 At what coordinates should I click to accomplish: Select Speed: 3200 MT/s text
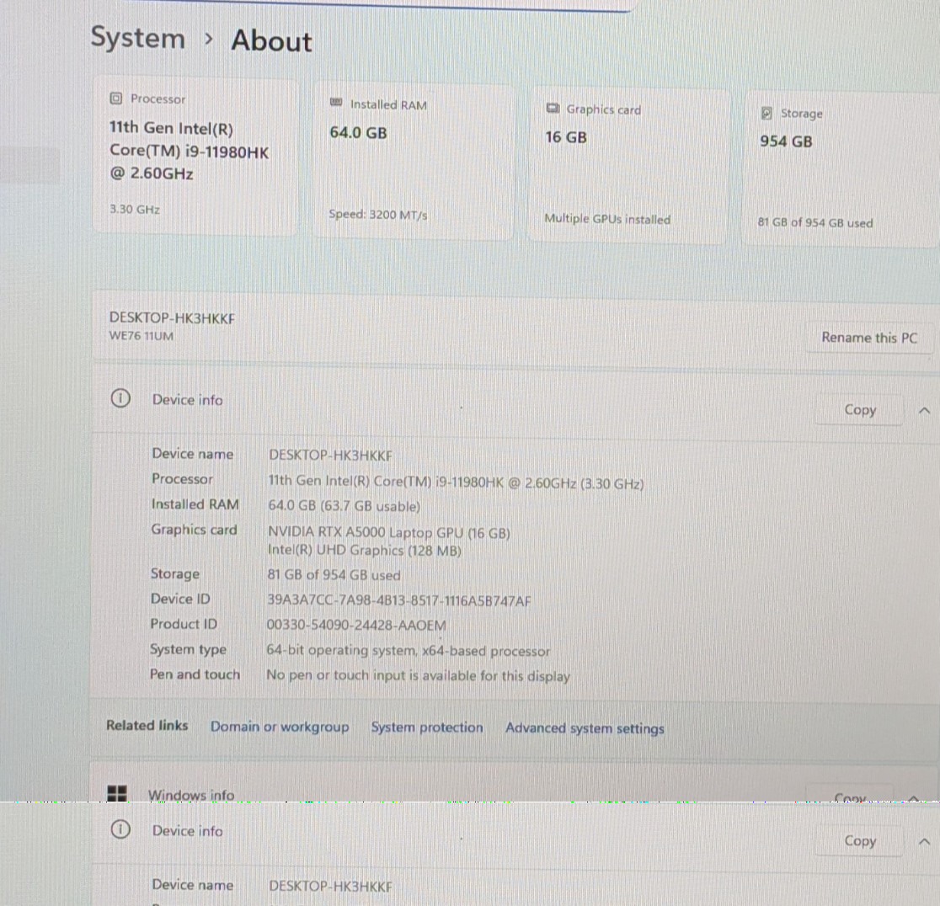(x=377, y=215)
